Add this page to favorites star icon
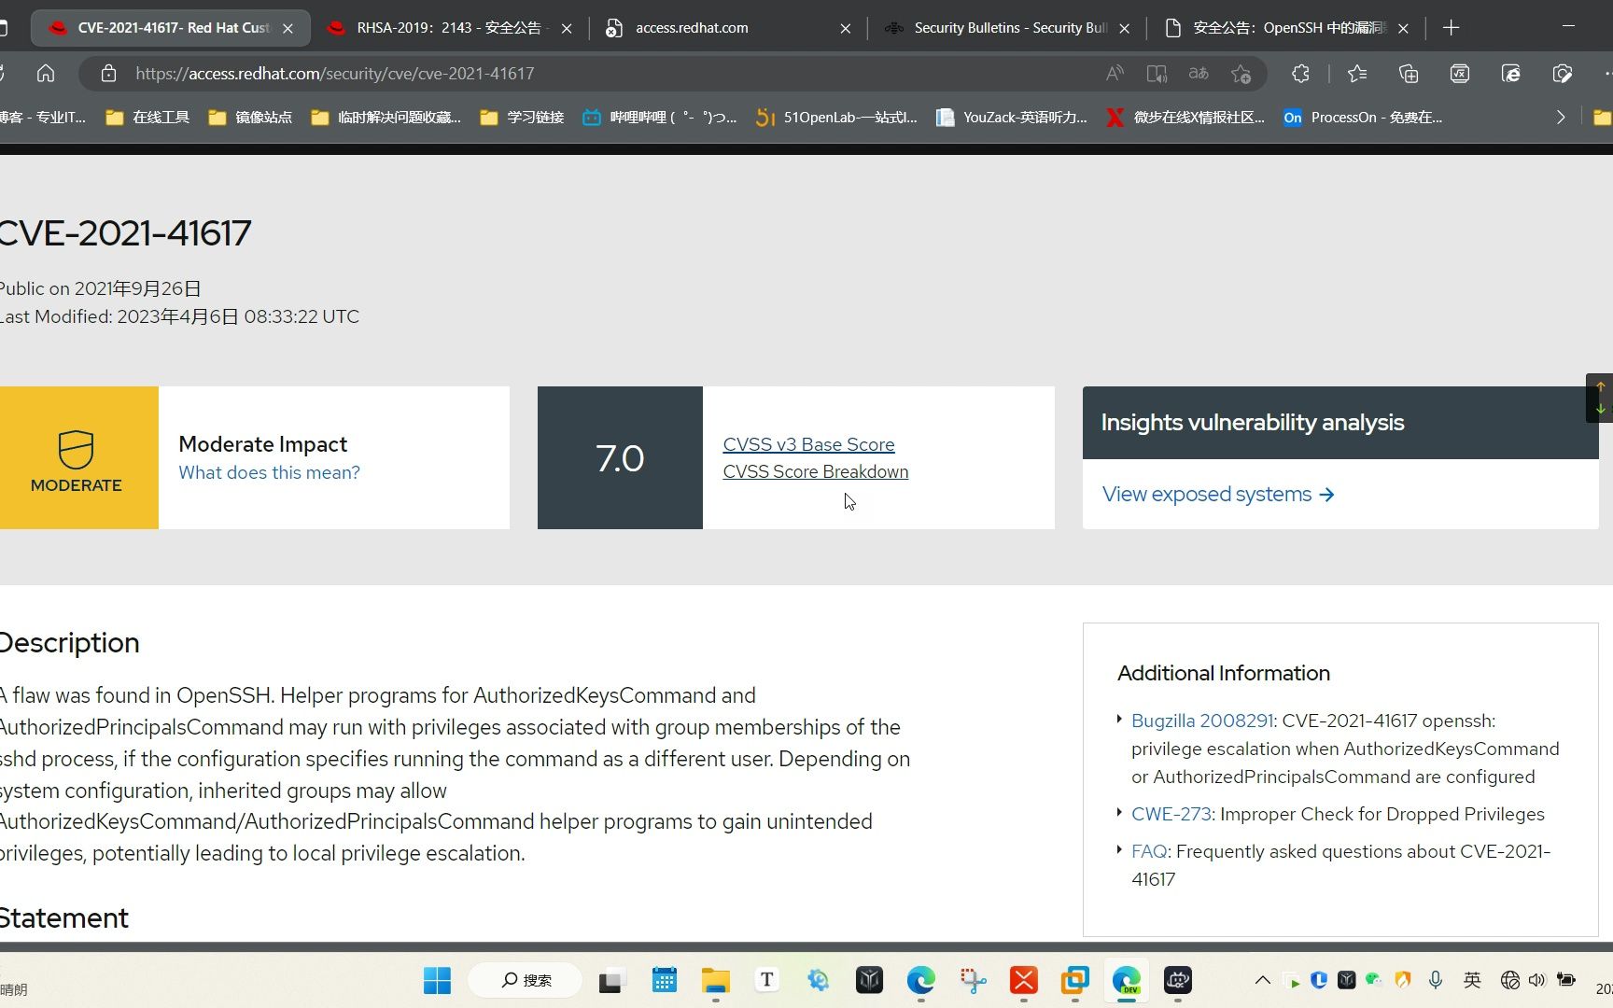Image resolution: width=1613 pixels, height=1008 pixels. coord(1241,74)
